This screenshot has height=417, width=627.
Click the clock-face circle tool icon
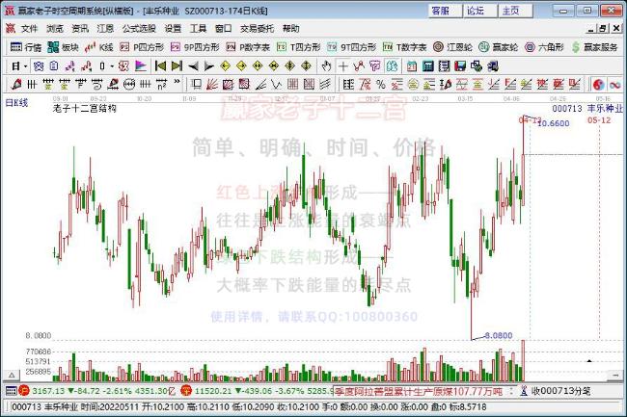click(128, 84)
